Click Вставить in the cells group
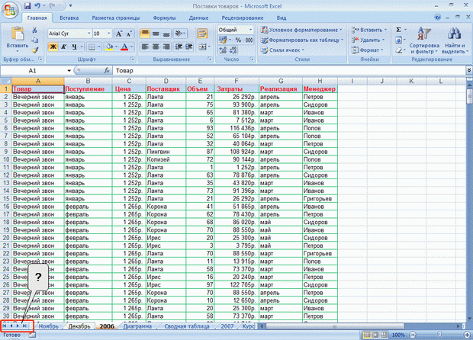 pyautogui.click(x=368, y=30)
